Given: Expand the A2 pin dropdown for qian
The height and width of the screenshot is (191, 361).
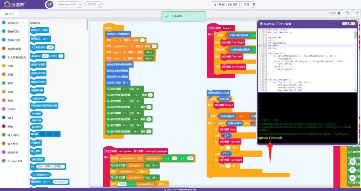Looking at the screenshot, I should (x=150, y=52).
